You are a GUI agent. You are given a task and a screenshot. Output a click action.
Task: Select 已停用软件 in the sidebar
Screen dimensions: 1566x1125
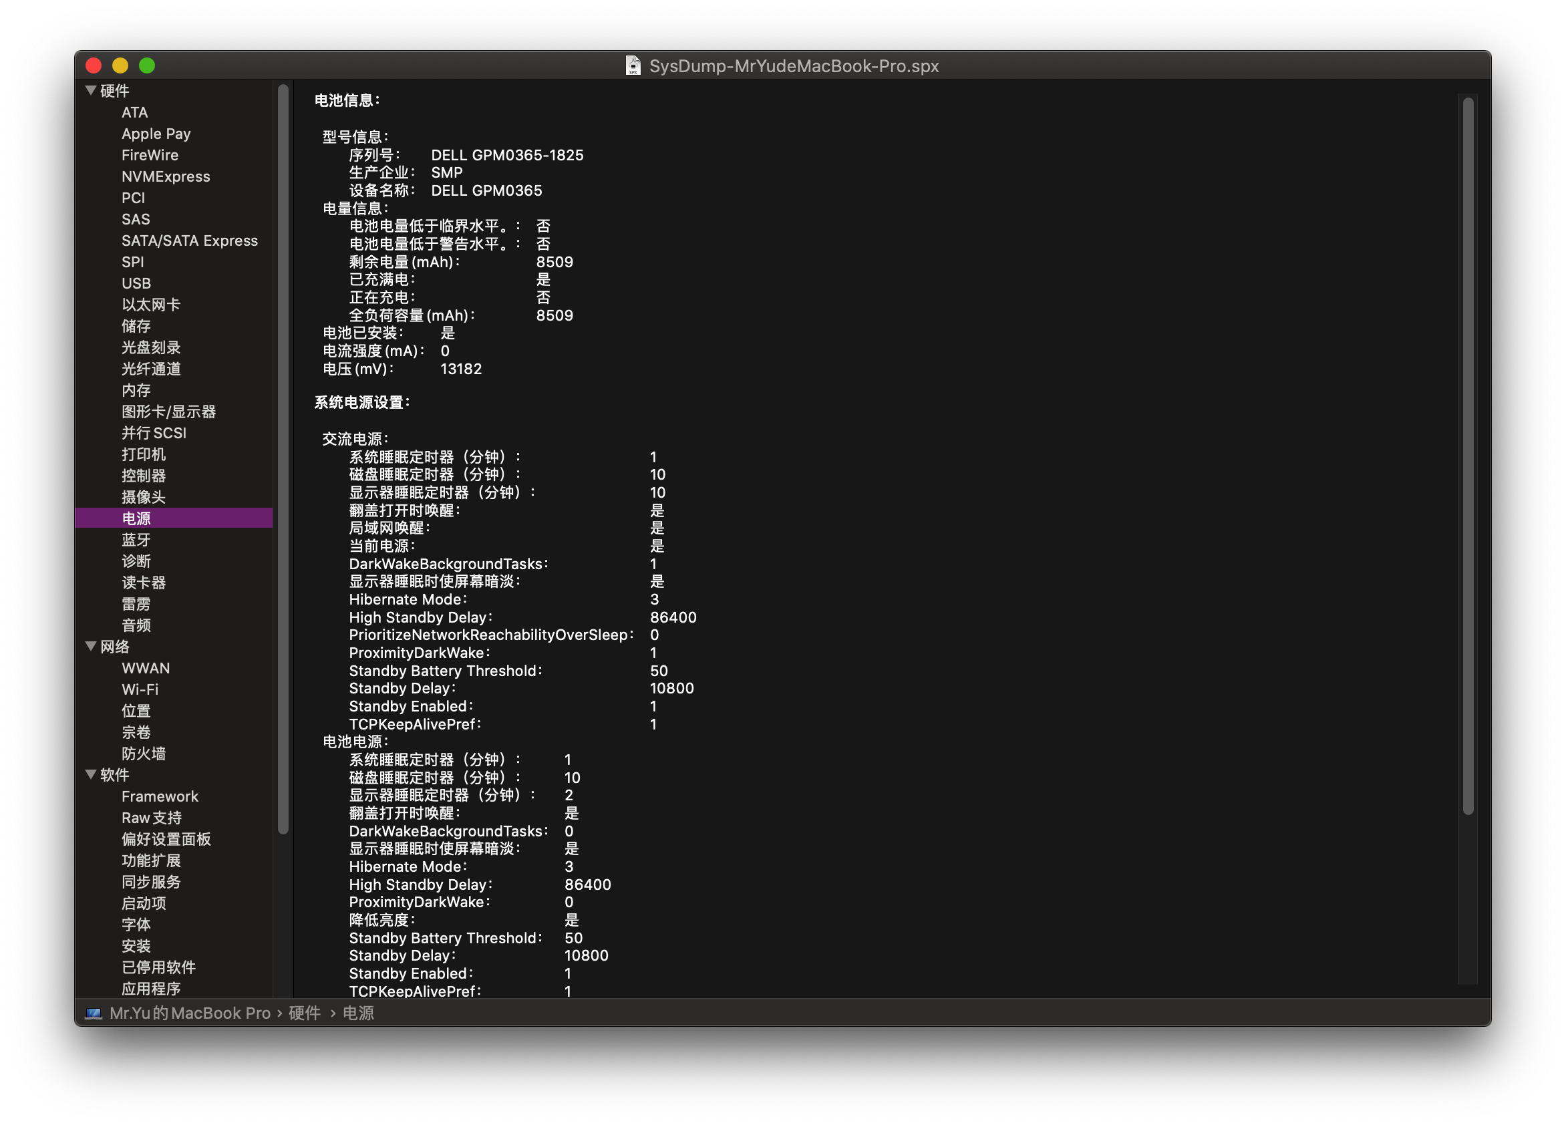click(159, 968)
